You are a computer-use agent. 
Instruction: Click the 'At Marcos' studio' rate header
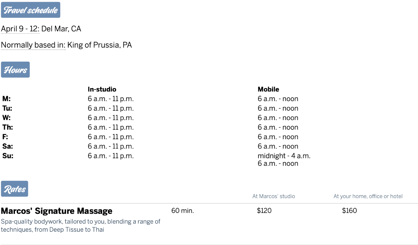click(x=274, y=196)
